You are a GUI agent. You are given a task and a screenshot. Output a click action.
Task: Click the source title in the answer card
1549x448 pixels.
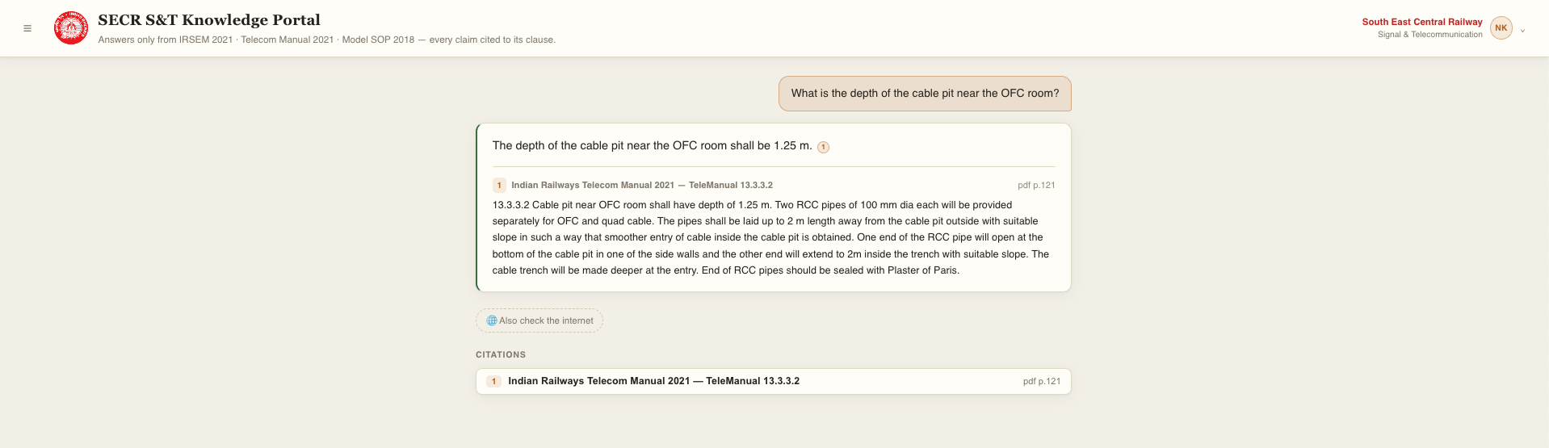[x=642, y=185]
